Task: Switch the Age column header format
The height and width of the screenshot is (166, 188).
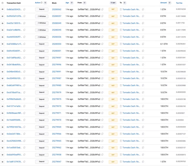Action: (67, 3)
